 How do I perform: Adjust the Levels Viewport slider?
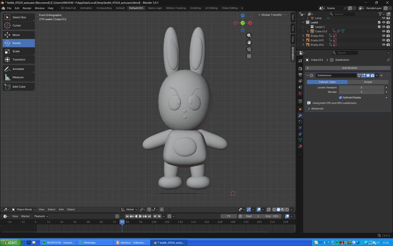(361, 88)
